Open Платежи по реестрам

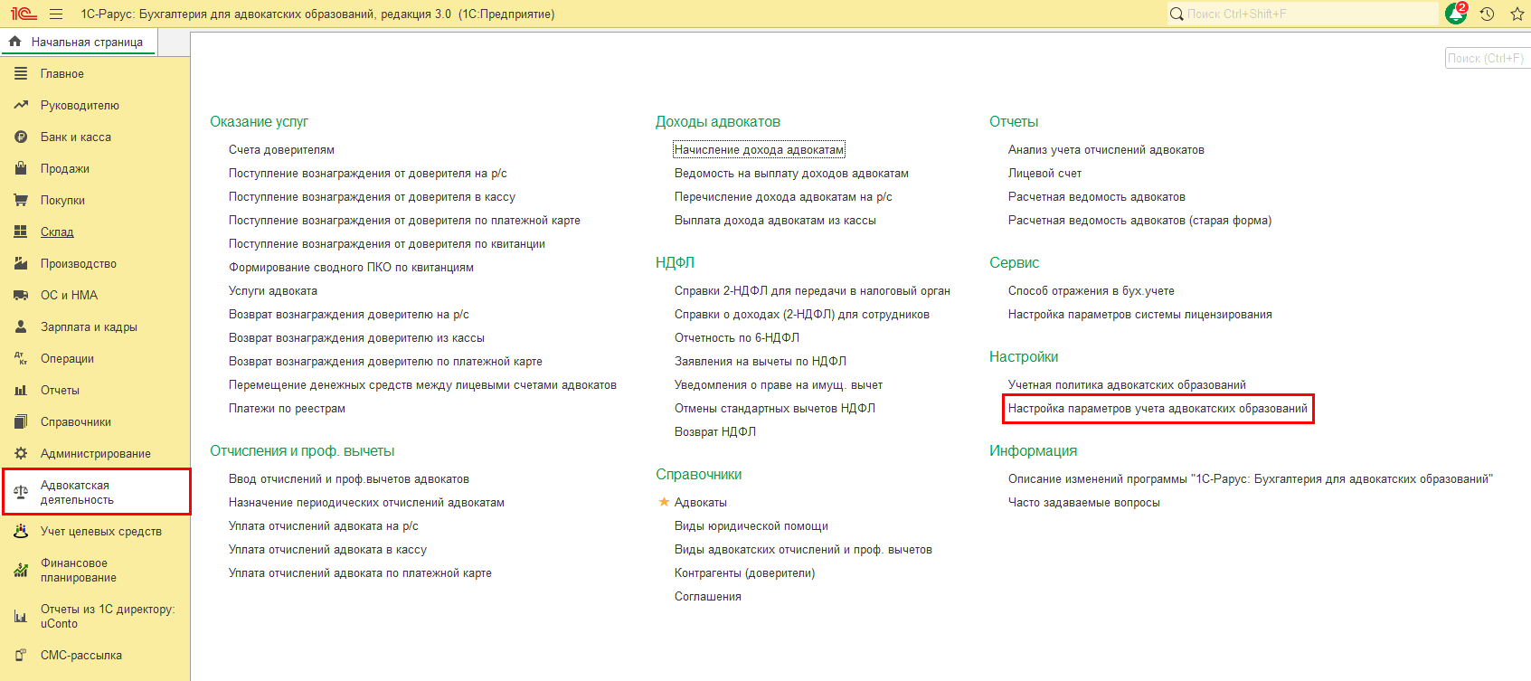coord(287,408)
